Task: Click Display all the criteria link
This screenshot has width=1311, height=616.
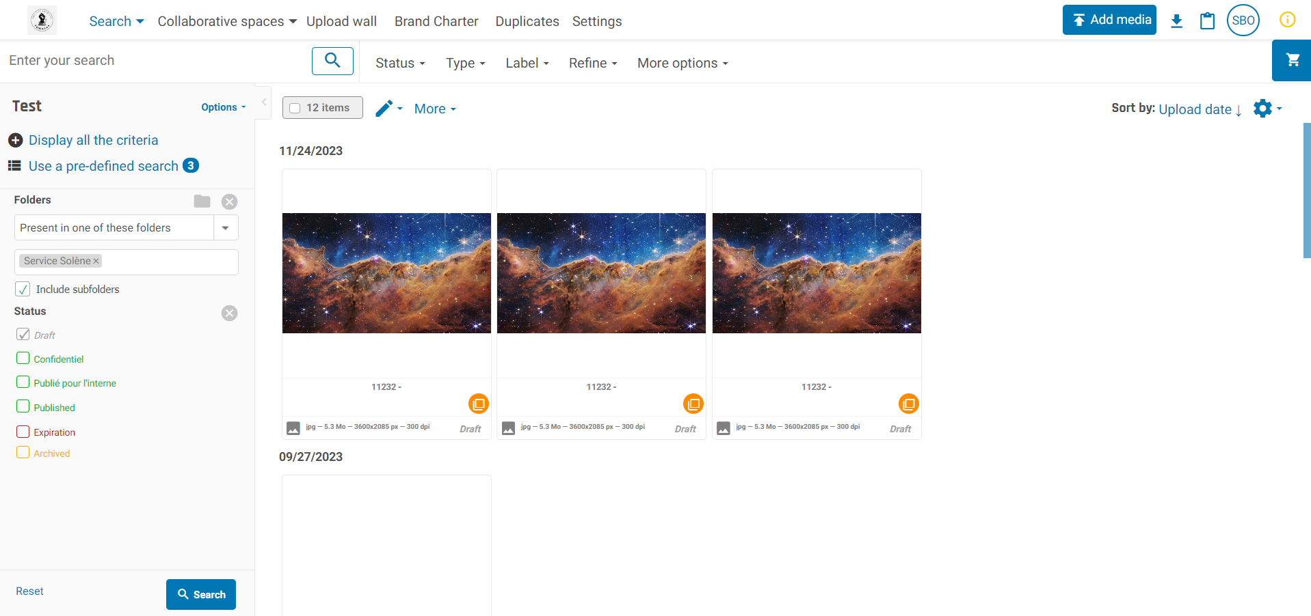Action: (93, 140)
